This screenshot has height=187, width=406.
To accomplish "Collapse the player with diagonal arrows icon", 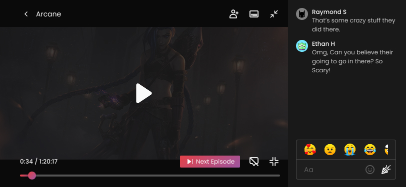I will tap(274, 14).
